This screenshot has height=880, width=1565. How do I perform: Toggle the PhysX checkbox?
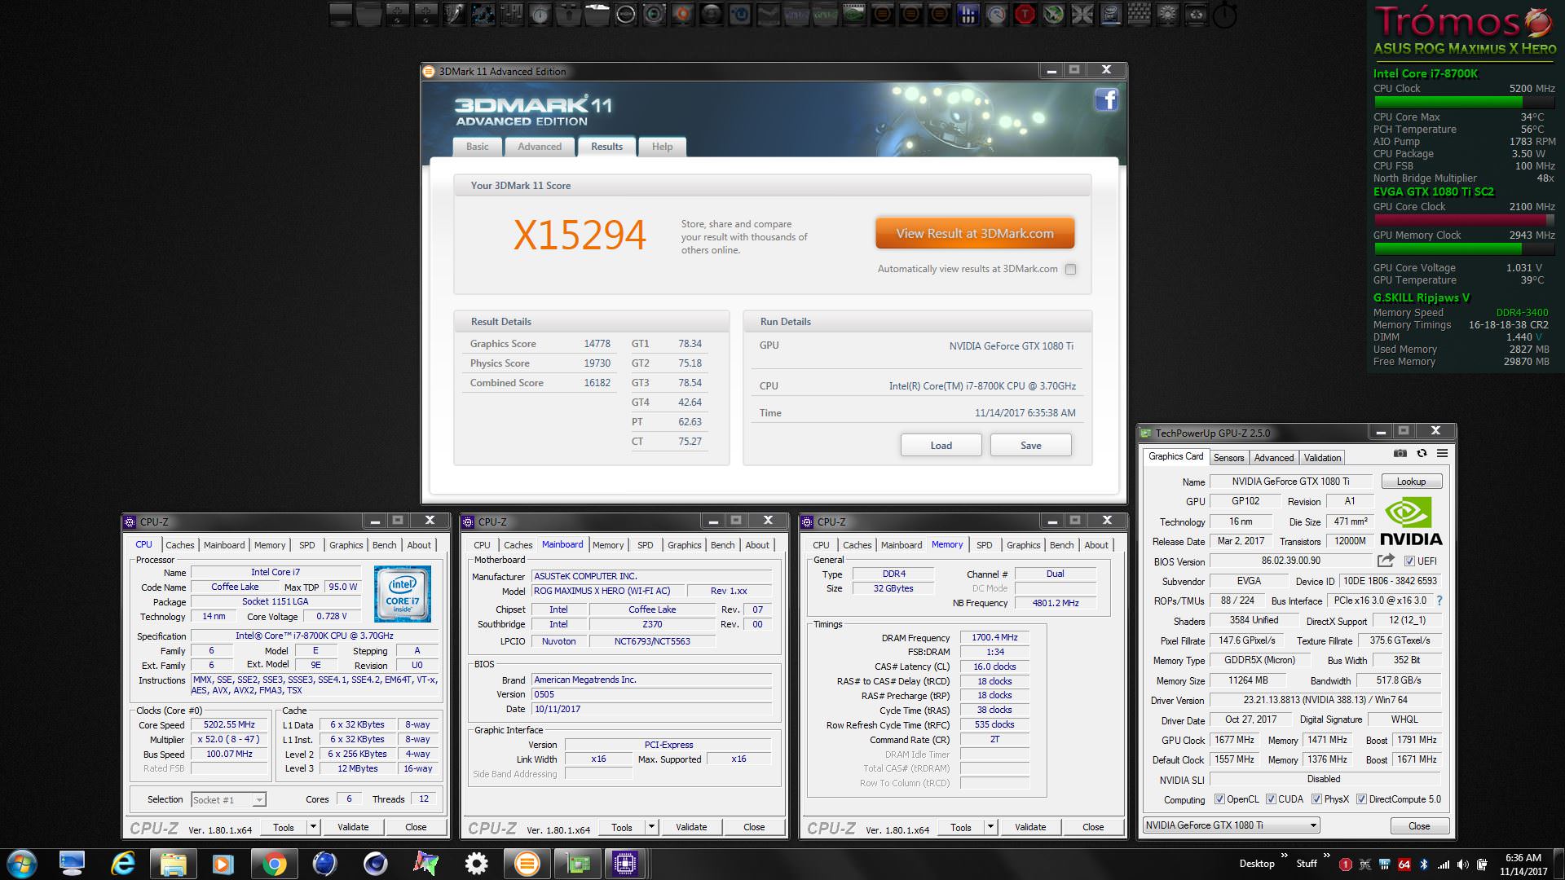tap(1316, 799)
